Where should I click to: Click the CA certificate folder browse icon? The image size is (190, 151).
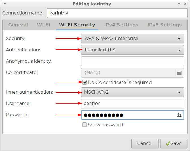click(179, 72)
